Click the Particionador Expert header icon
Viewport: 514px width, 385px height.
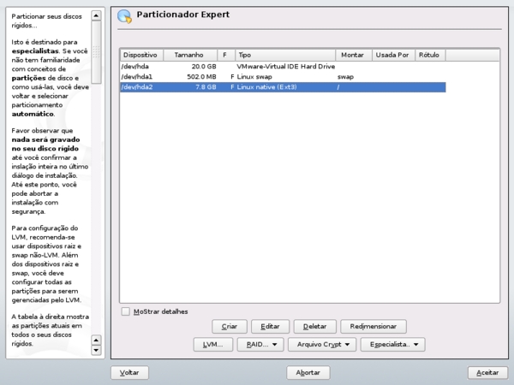[x=125, y=16]
